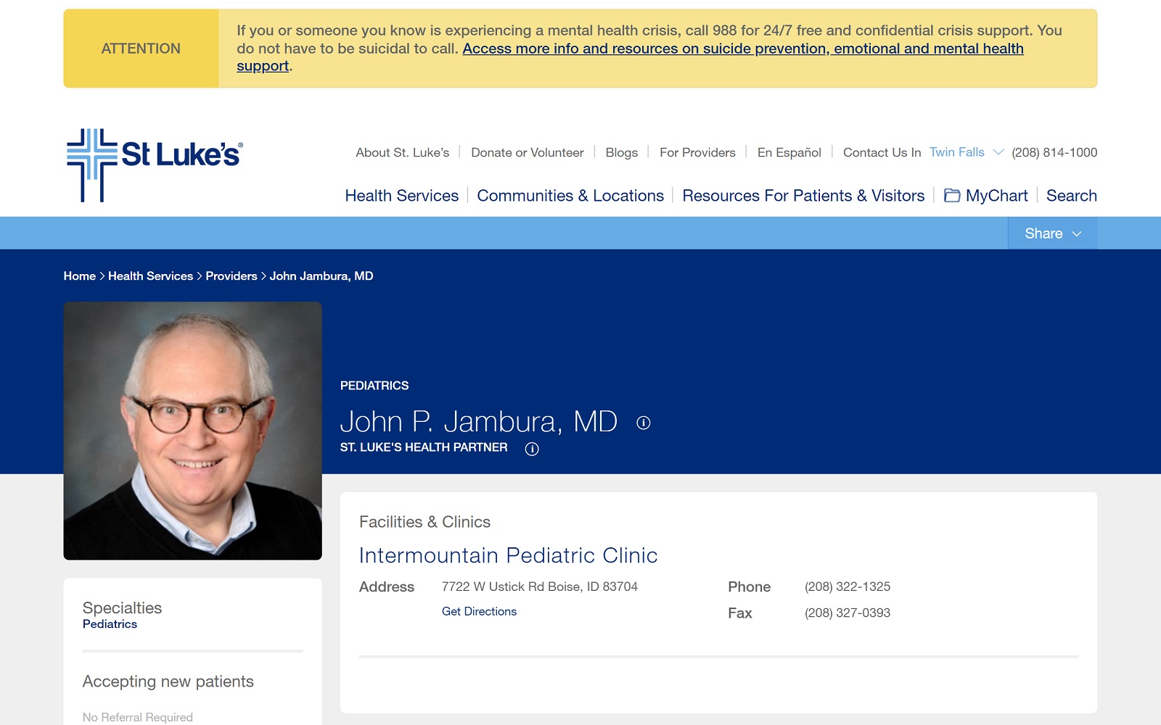The width and height of the screenshot is (1161, 725).
Task: Open the MyChart folder icon
Action: (951, 196)
